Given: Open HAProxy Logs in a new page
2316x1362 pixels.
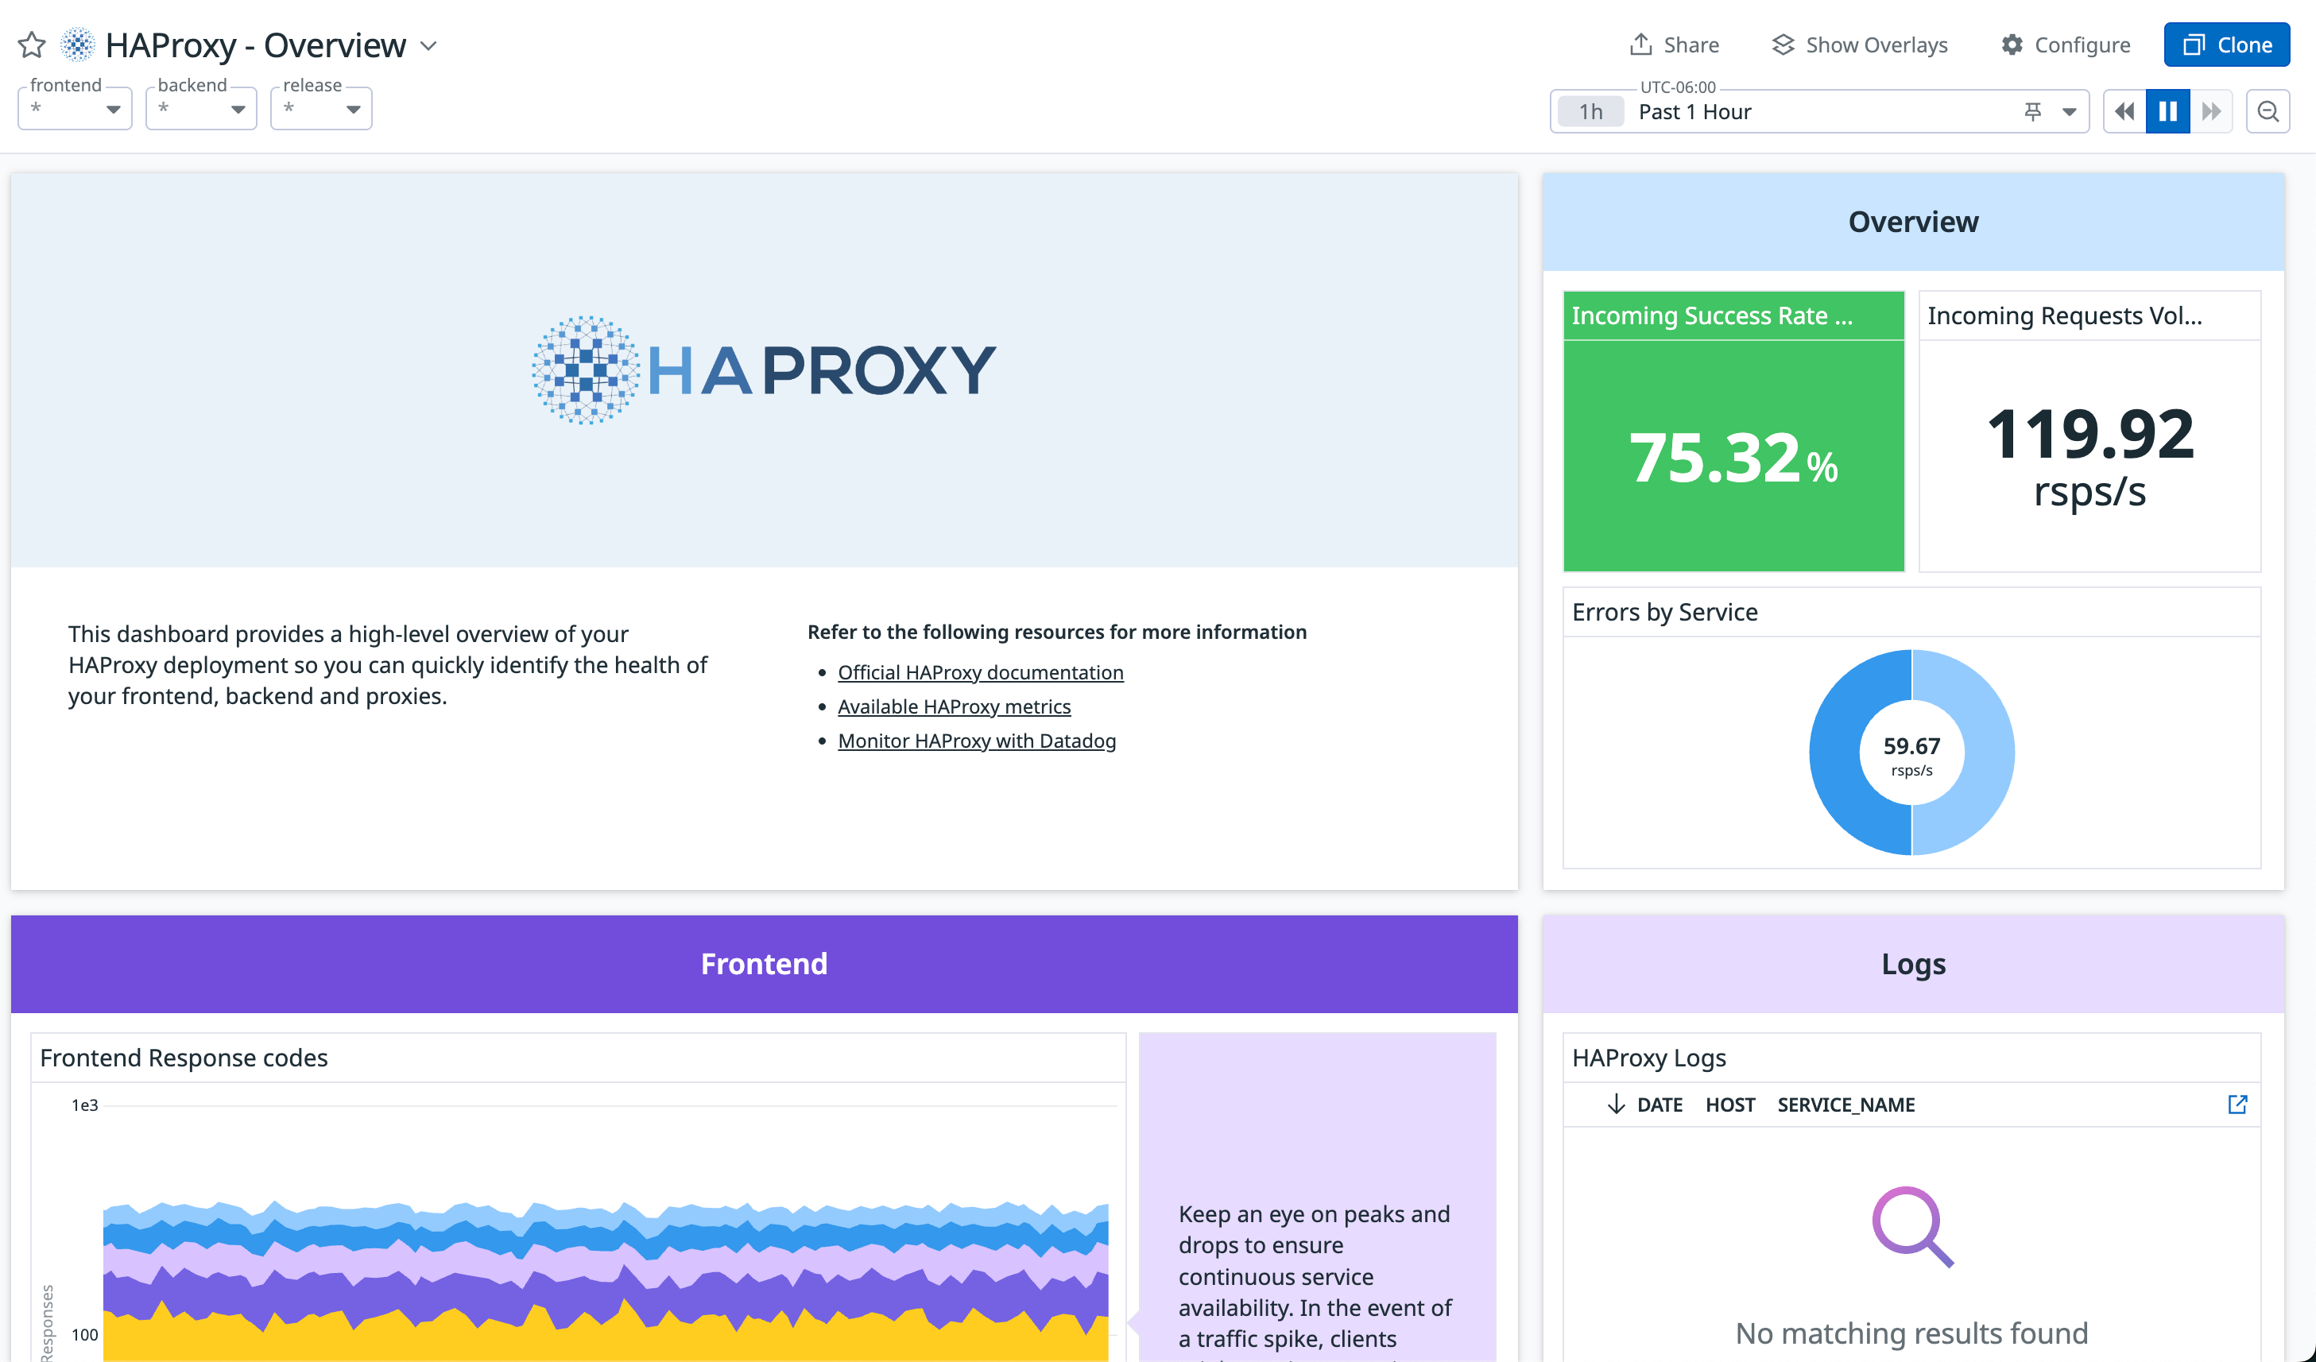Looking at the screenshot, I should (2238, 1105).
